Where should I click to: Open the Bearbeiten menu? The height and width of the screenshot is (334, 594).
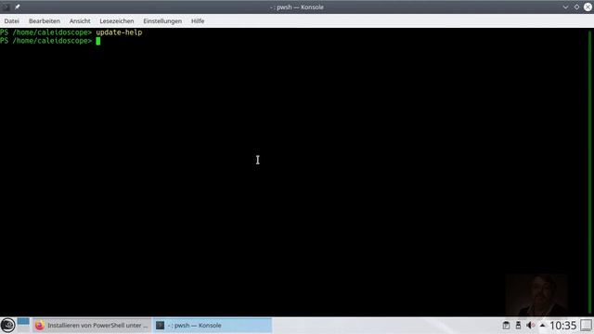click(x=45, y=21)
